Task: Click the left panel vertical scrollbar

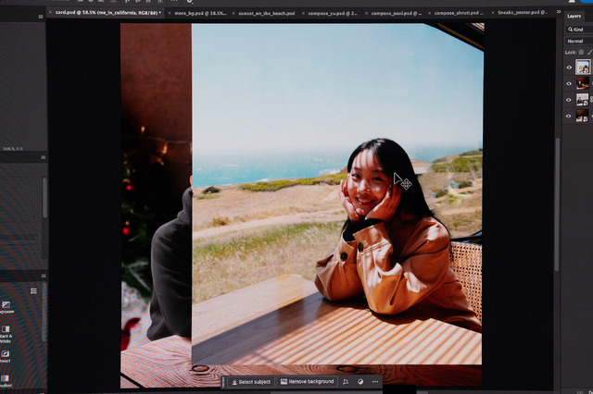Action: (44, 198)
